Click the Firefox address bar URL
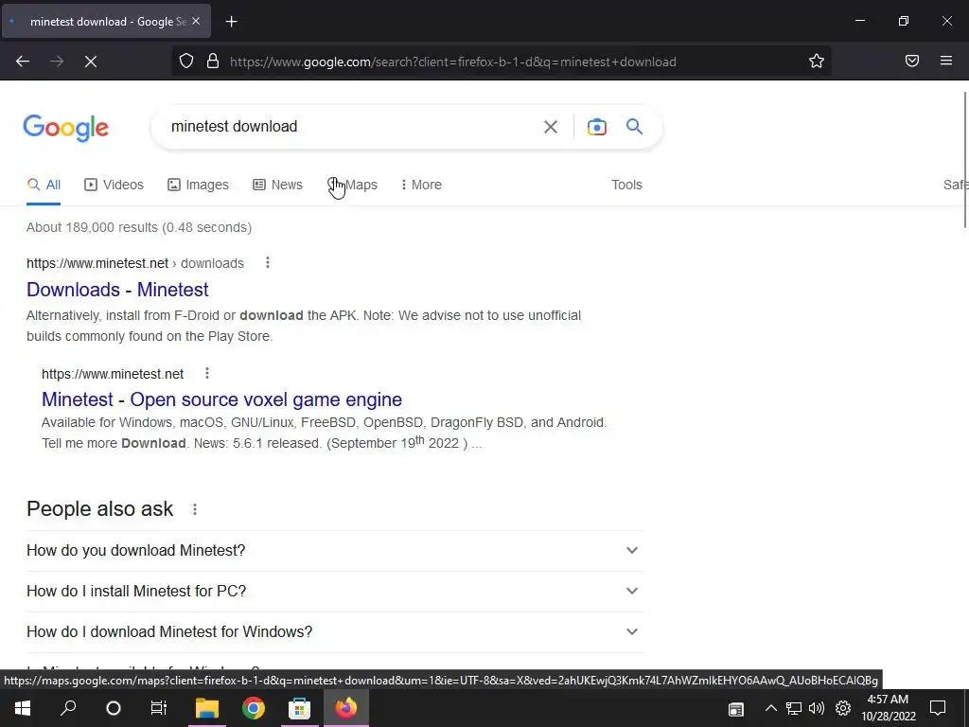The height and width of the screenshot is (727, 969). 453,62
